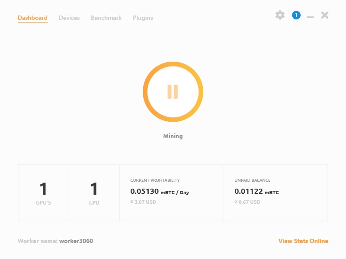Viewport: 346px width, 259px height.
Task: Click the worker3060 worker name
Action: tap(76, 241)
